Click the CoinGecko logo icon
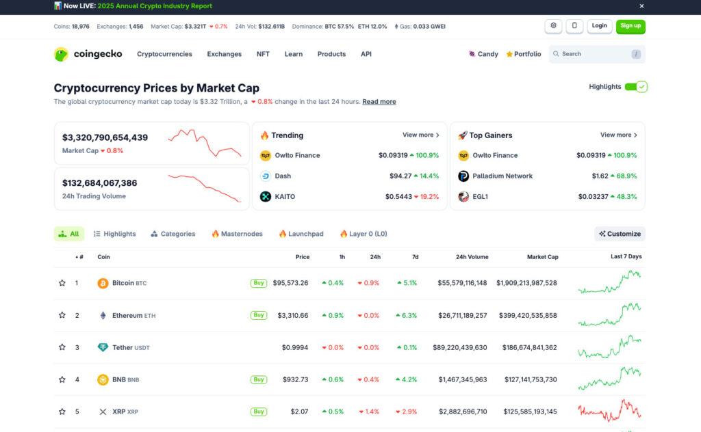Viewport: 701px width, 432px height. (x=62, y=54)
